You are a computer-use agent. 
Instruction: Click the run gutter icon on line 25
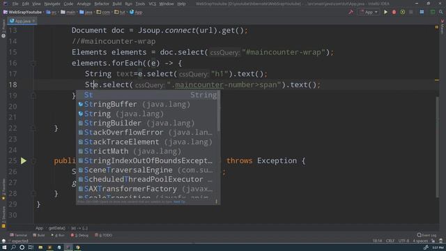tap(24, 161)
